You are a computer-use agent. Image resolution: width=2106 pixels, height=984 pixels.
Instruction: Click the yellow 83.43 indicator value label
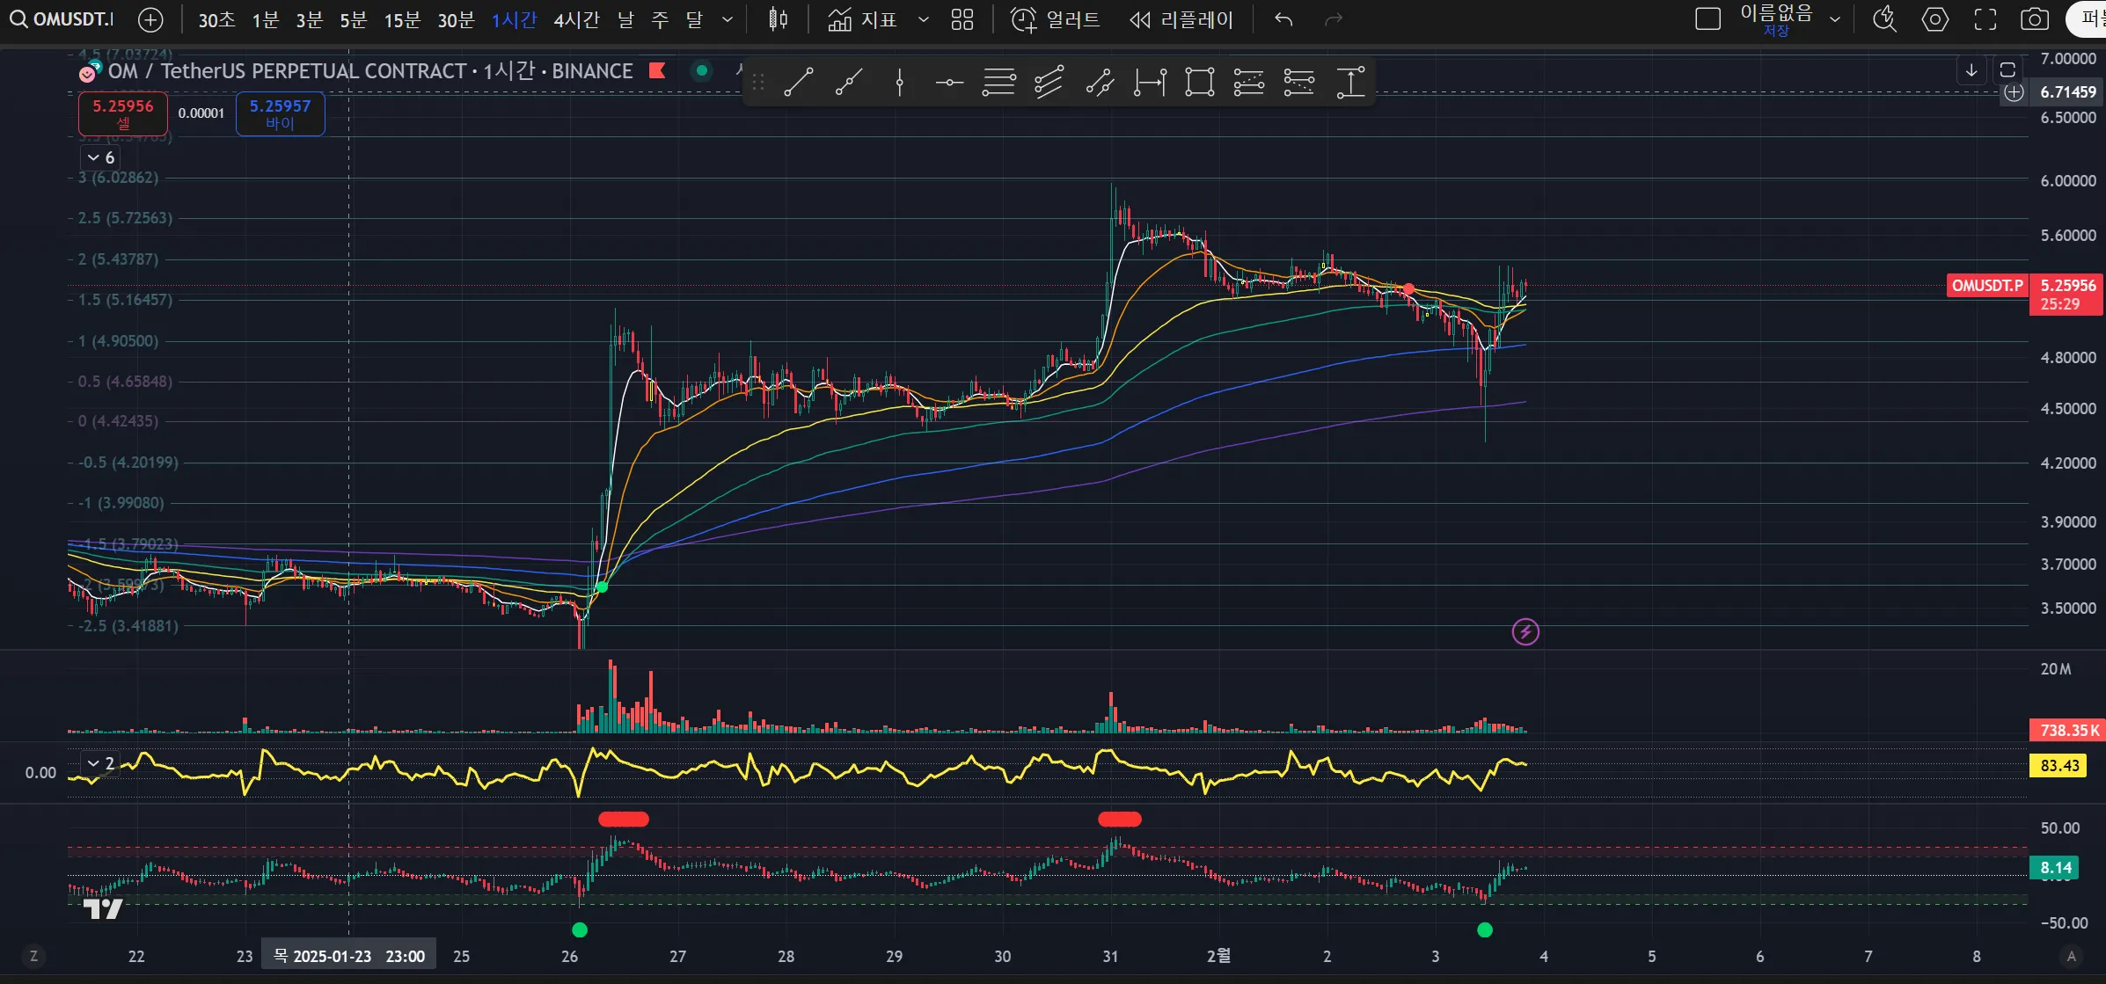[2058, 766]
